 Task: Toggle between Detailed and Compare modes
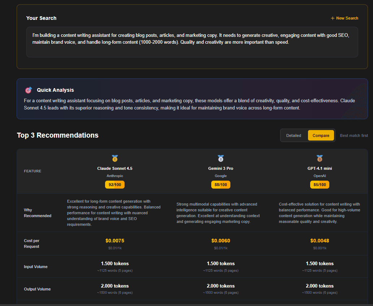[294, 135]
